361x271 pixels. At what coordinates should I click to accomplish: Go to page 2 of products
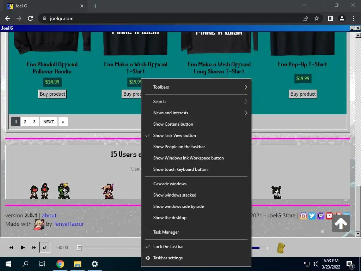[x=25, y=122]
